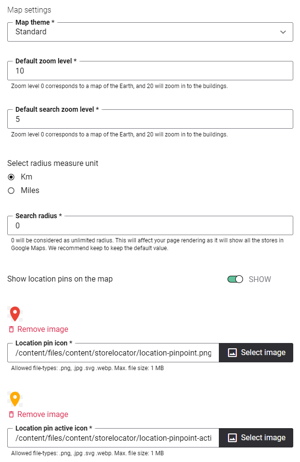Select the Miles radio button
The height and width of the screenshot is (462, 300).
coord(11,191)
